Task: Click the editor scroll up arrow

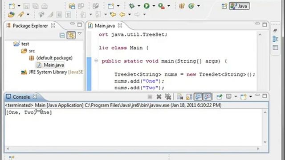Action: (x=260, y=35)
